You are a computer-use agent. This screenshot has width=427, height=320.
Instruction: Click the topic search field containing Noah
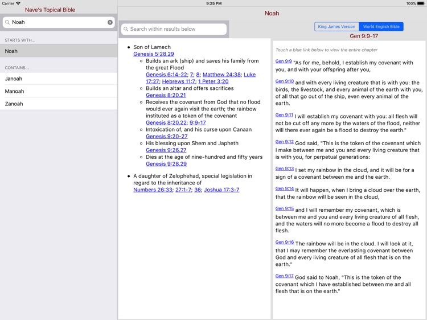coord(59,22)
